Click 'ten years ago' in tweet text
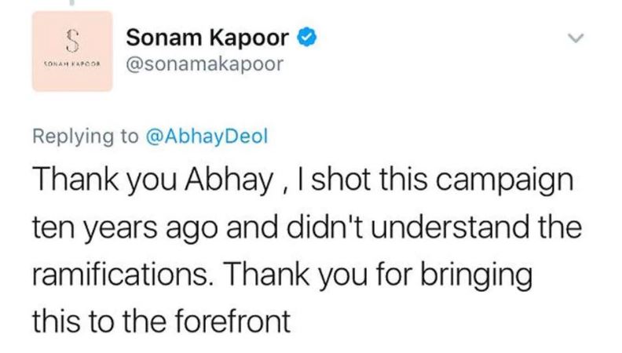Screen dimensions: 622x353 click(x=125, y=228)
